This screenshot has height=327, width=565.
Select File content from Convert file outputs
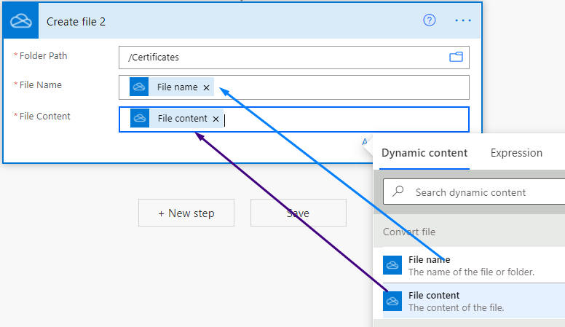474,301
